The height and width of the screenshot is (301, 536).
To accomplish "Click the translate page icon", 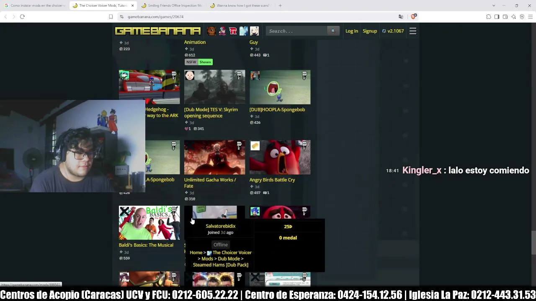I will pos(401,17).
